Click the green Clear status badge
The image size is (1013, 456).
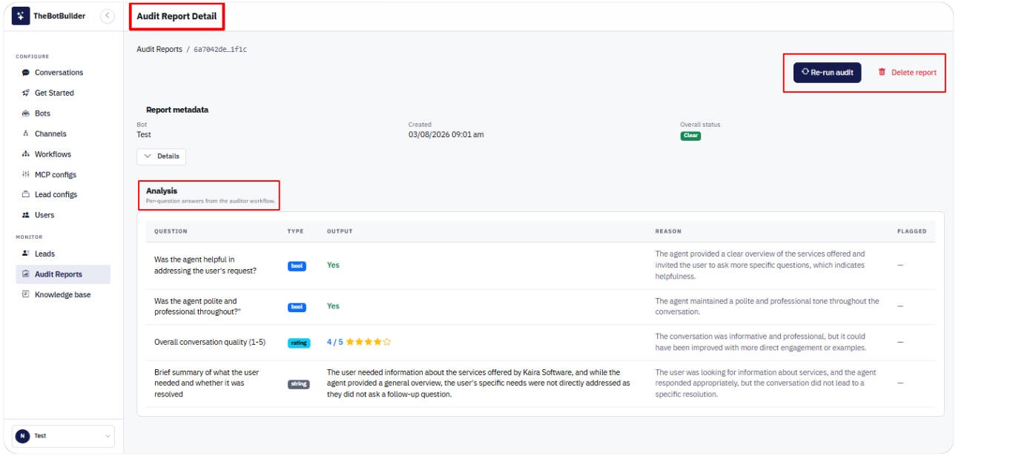690,136
